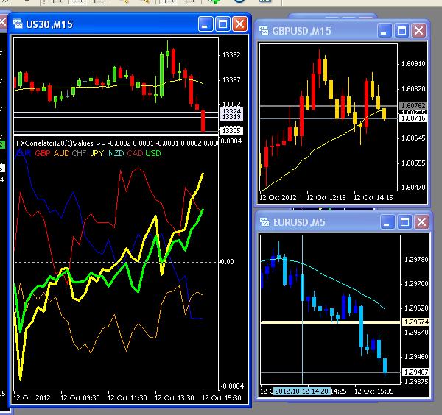Click the USD legend label in FXCorrelator
The image size is (442, 415).
pos(153,153)
